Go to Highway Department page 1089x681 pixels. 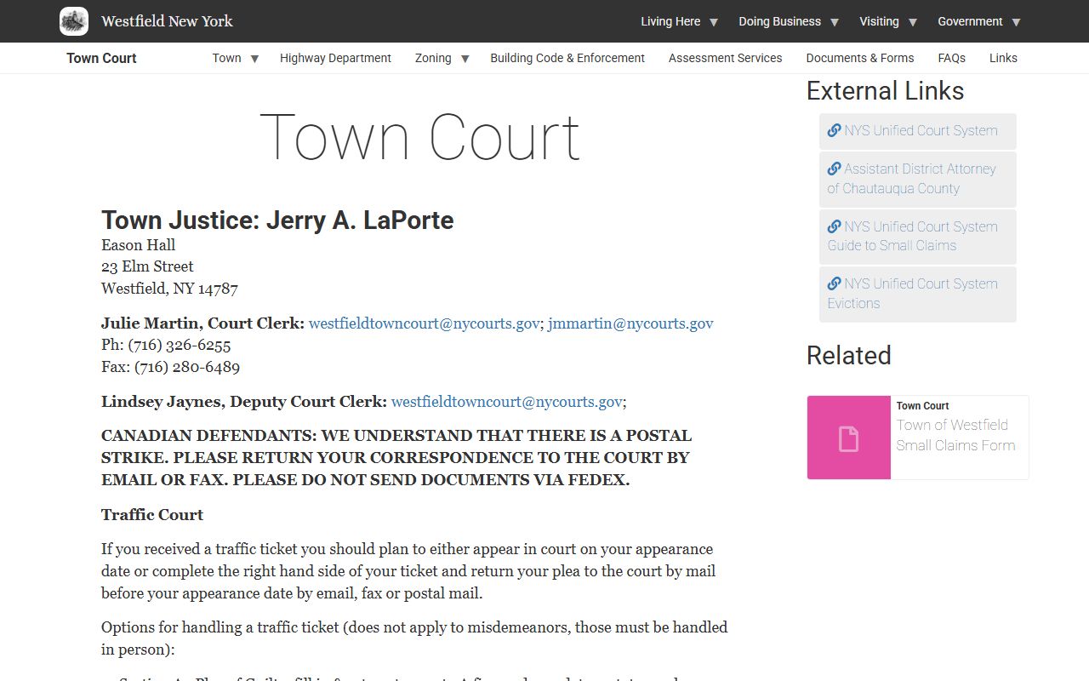tap(335, 58)
